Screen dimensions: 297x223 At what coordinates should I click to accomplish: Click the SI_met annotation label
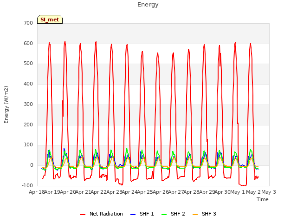pos(50,20)
